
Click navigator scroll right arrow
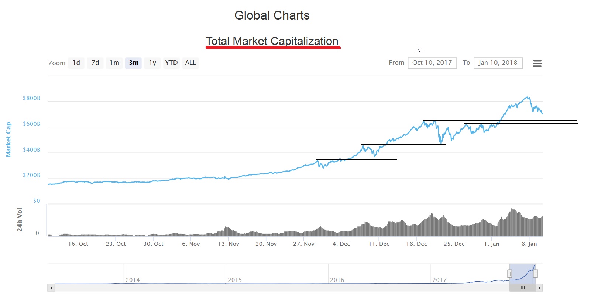click(x=539, y=288)
